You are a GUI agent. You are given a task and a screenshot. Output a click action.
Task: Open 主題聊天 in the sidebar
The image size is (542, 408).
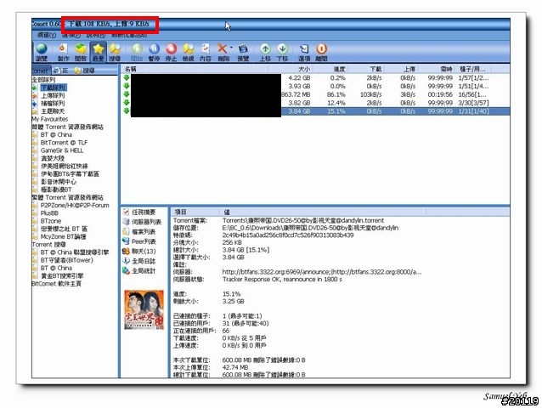(x=53, y=111)
